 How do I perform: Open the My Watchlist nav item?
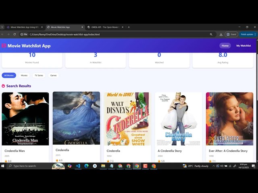[x=243, y=45]
